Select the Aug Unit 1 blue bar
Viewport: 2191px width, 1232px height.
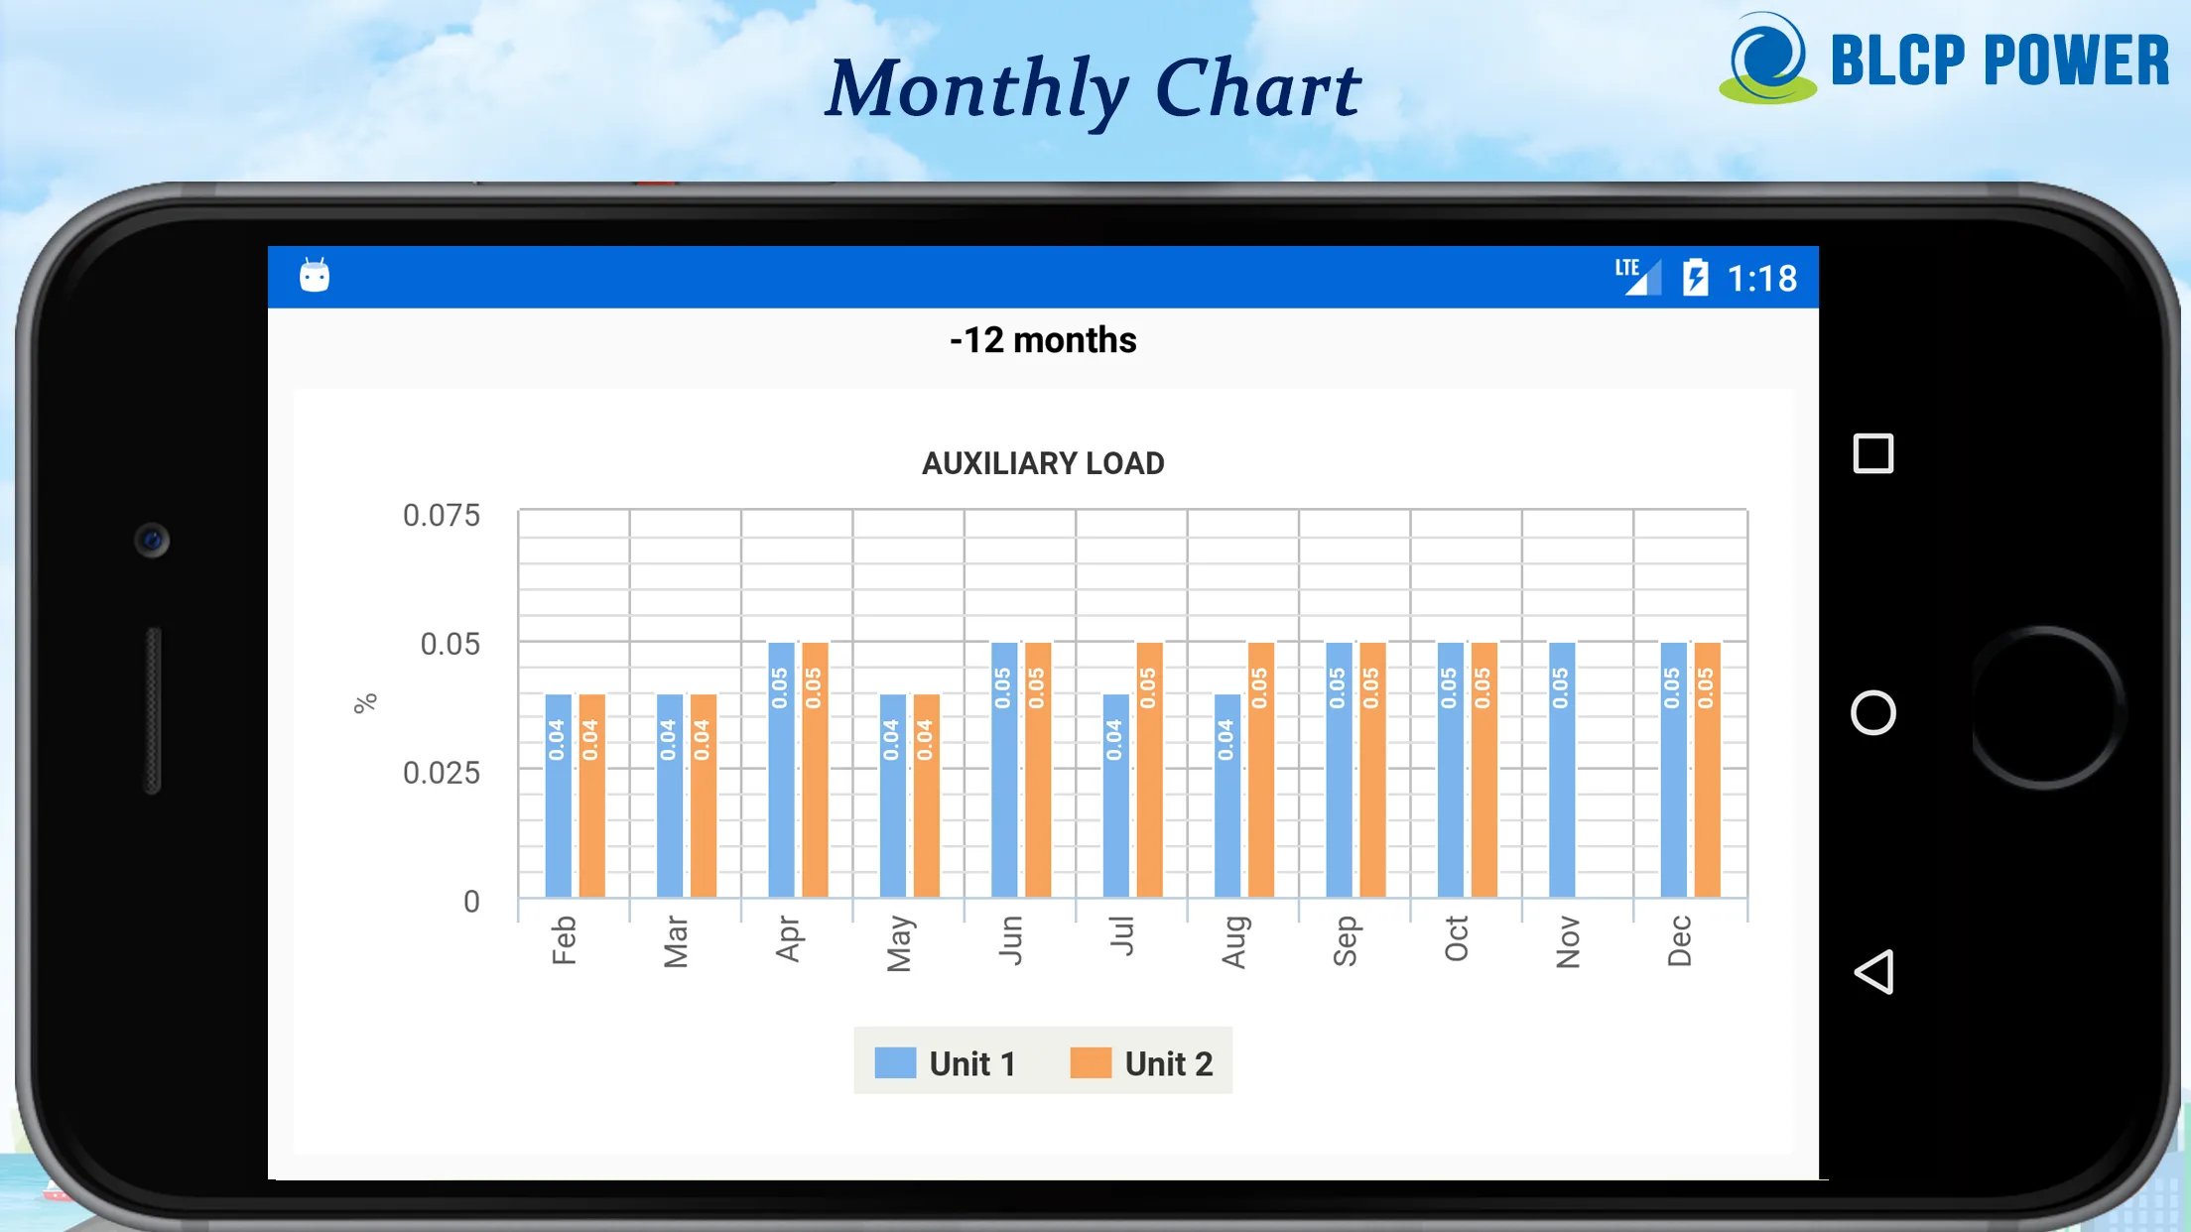pos(1227,796)
